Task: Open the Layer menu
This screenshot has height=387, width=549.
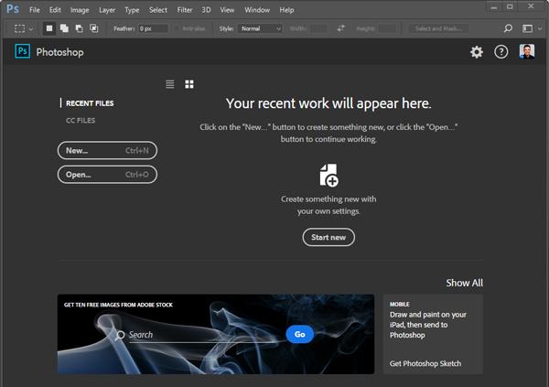Action: [107, 9]
